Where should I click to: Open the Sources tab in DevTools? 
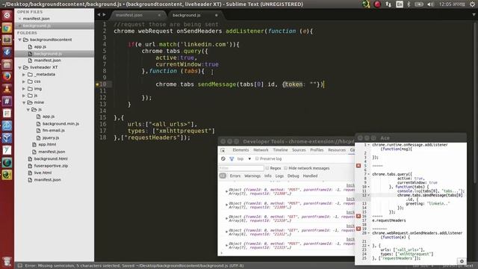point(299,150)
